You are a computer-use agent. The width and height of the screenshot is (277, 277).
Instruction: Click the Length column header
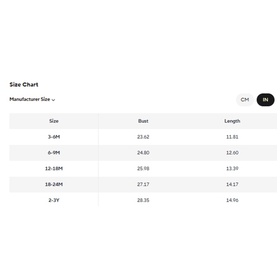pos(232,121)
